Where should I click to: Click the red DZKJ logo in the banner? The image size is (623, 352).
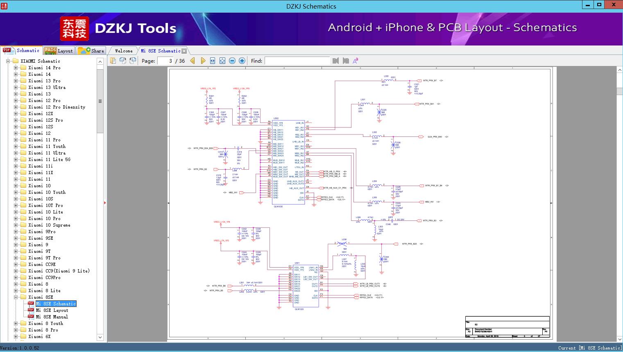point(75,29)
